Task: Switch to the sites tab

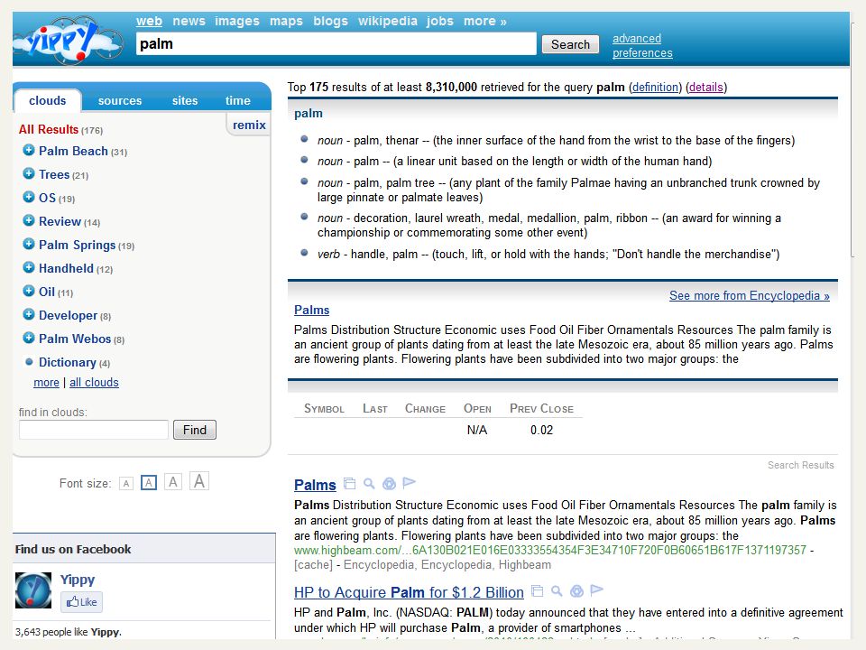Action: click(185, 100)
